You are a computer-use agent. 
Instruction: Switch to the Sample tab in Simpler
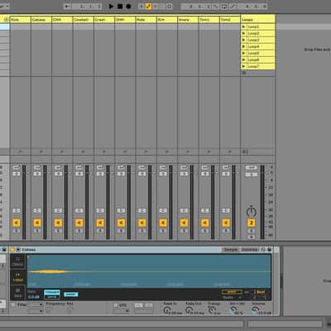coord(231,250)
